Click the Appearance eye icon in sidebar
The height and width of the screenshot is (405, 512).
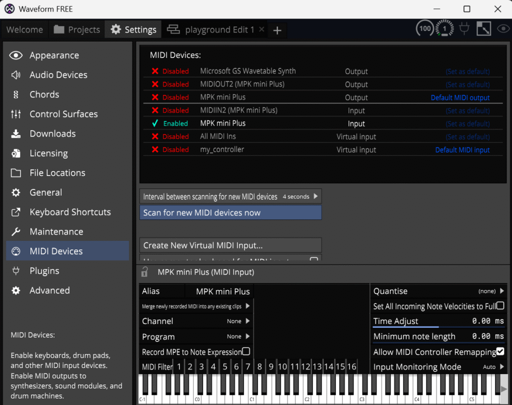pyautogui.click(x=15, y=55)
